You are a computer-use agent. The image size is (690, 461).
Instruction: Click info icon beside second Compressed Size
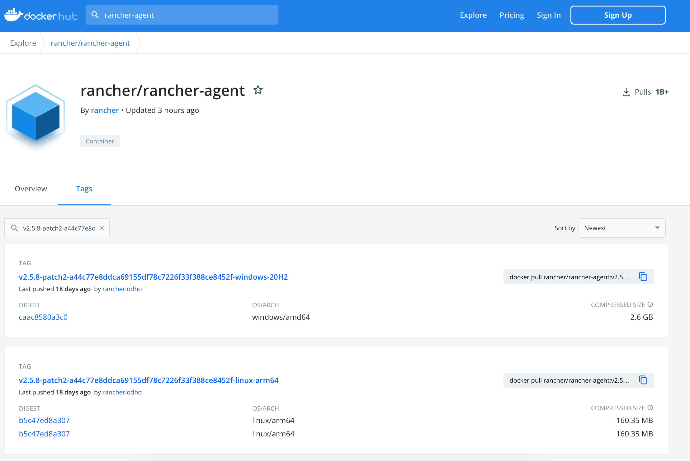coord(650,408)
